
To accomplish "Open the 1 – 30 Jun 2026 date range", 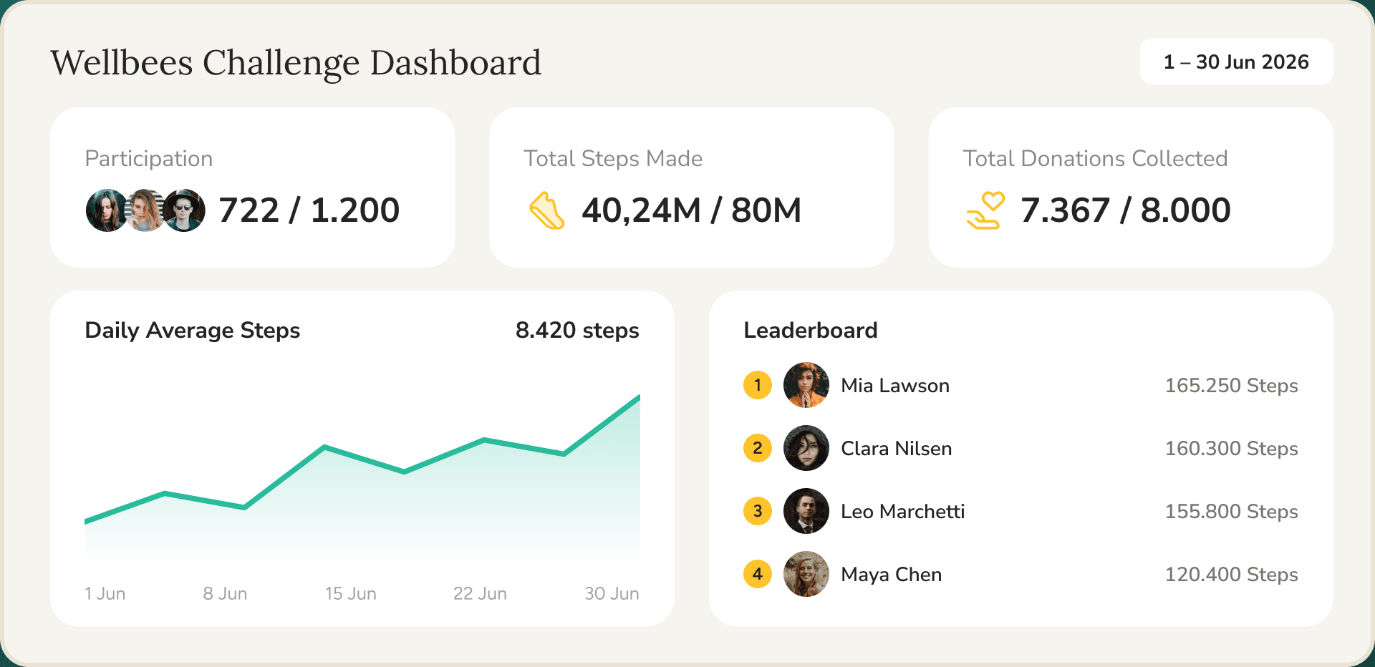I will [x=1236, y=62].
